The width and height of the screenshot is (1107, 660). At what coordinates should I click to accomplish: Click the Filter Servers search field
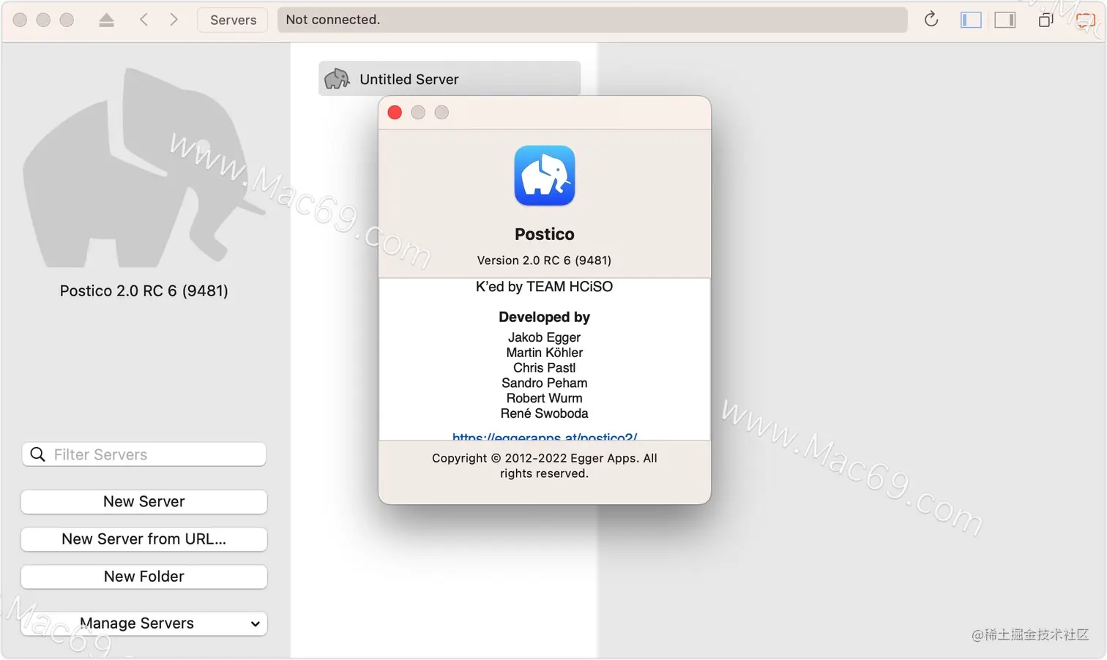(x=144, y=454)
